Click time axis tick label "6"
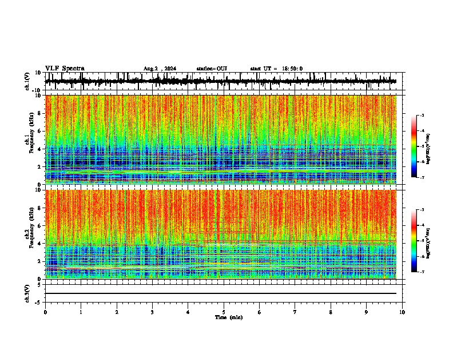 [260, 312]
